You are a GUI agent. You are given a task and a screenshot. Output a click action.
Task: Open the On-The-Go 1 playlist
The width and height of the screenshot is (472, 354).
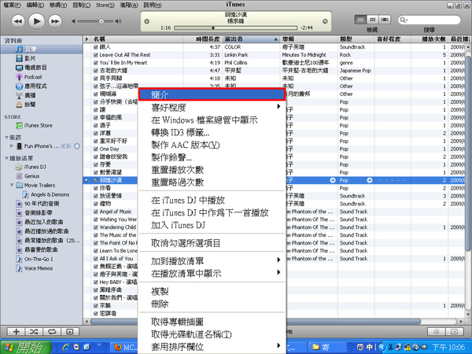[x=39, y=259]
